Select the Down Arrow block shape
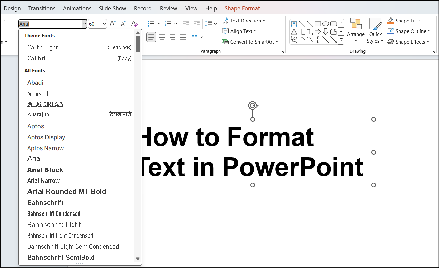Screen dimensions: 439x268 coord(326,32)
